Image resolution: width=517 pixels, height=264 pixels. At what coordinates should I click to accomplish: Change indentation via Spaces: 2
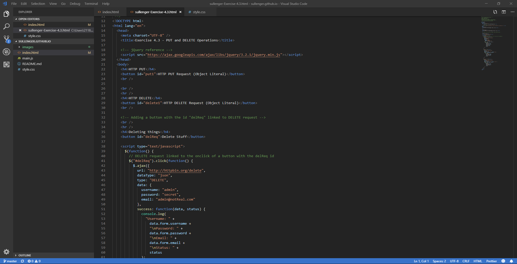point(439,261)
